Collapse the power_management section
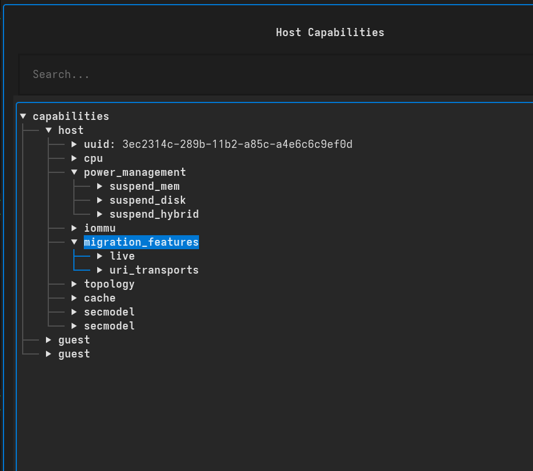The image size is (533, 471). [x=74, y=172]
